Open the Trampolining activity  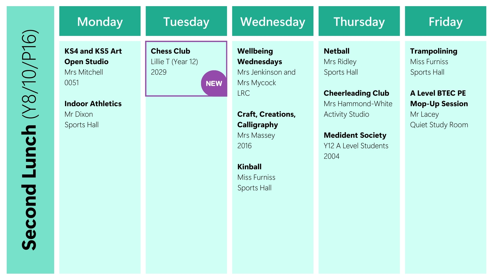(x=433, y=51)
